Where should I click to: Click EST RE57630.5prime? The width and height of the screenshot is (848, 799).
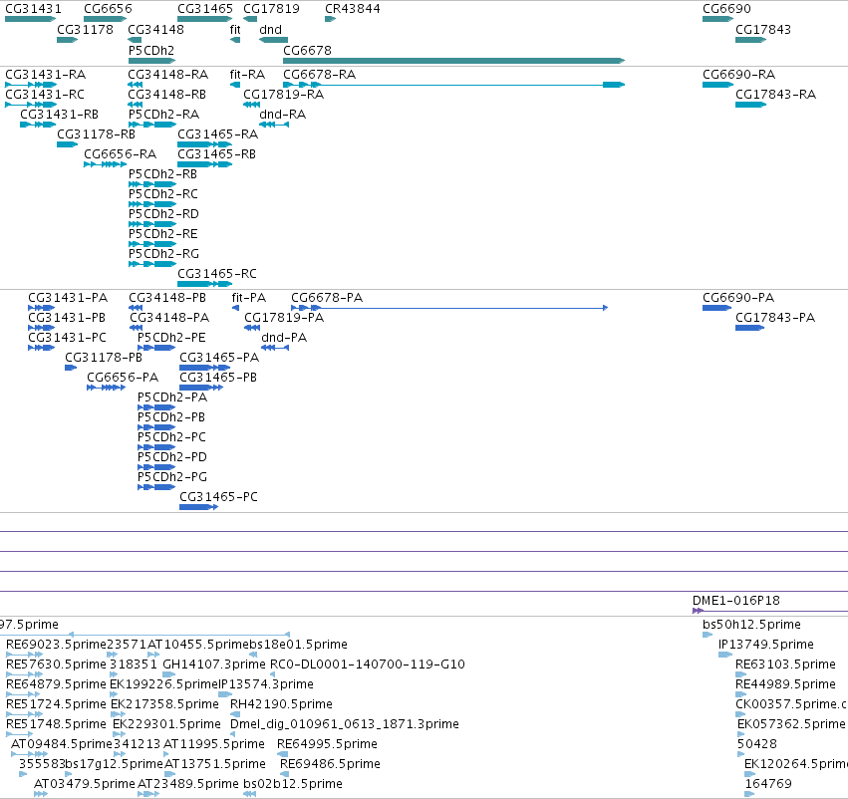(56, 665)
